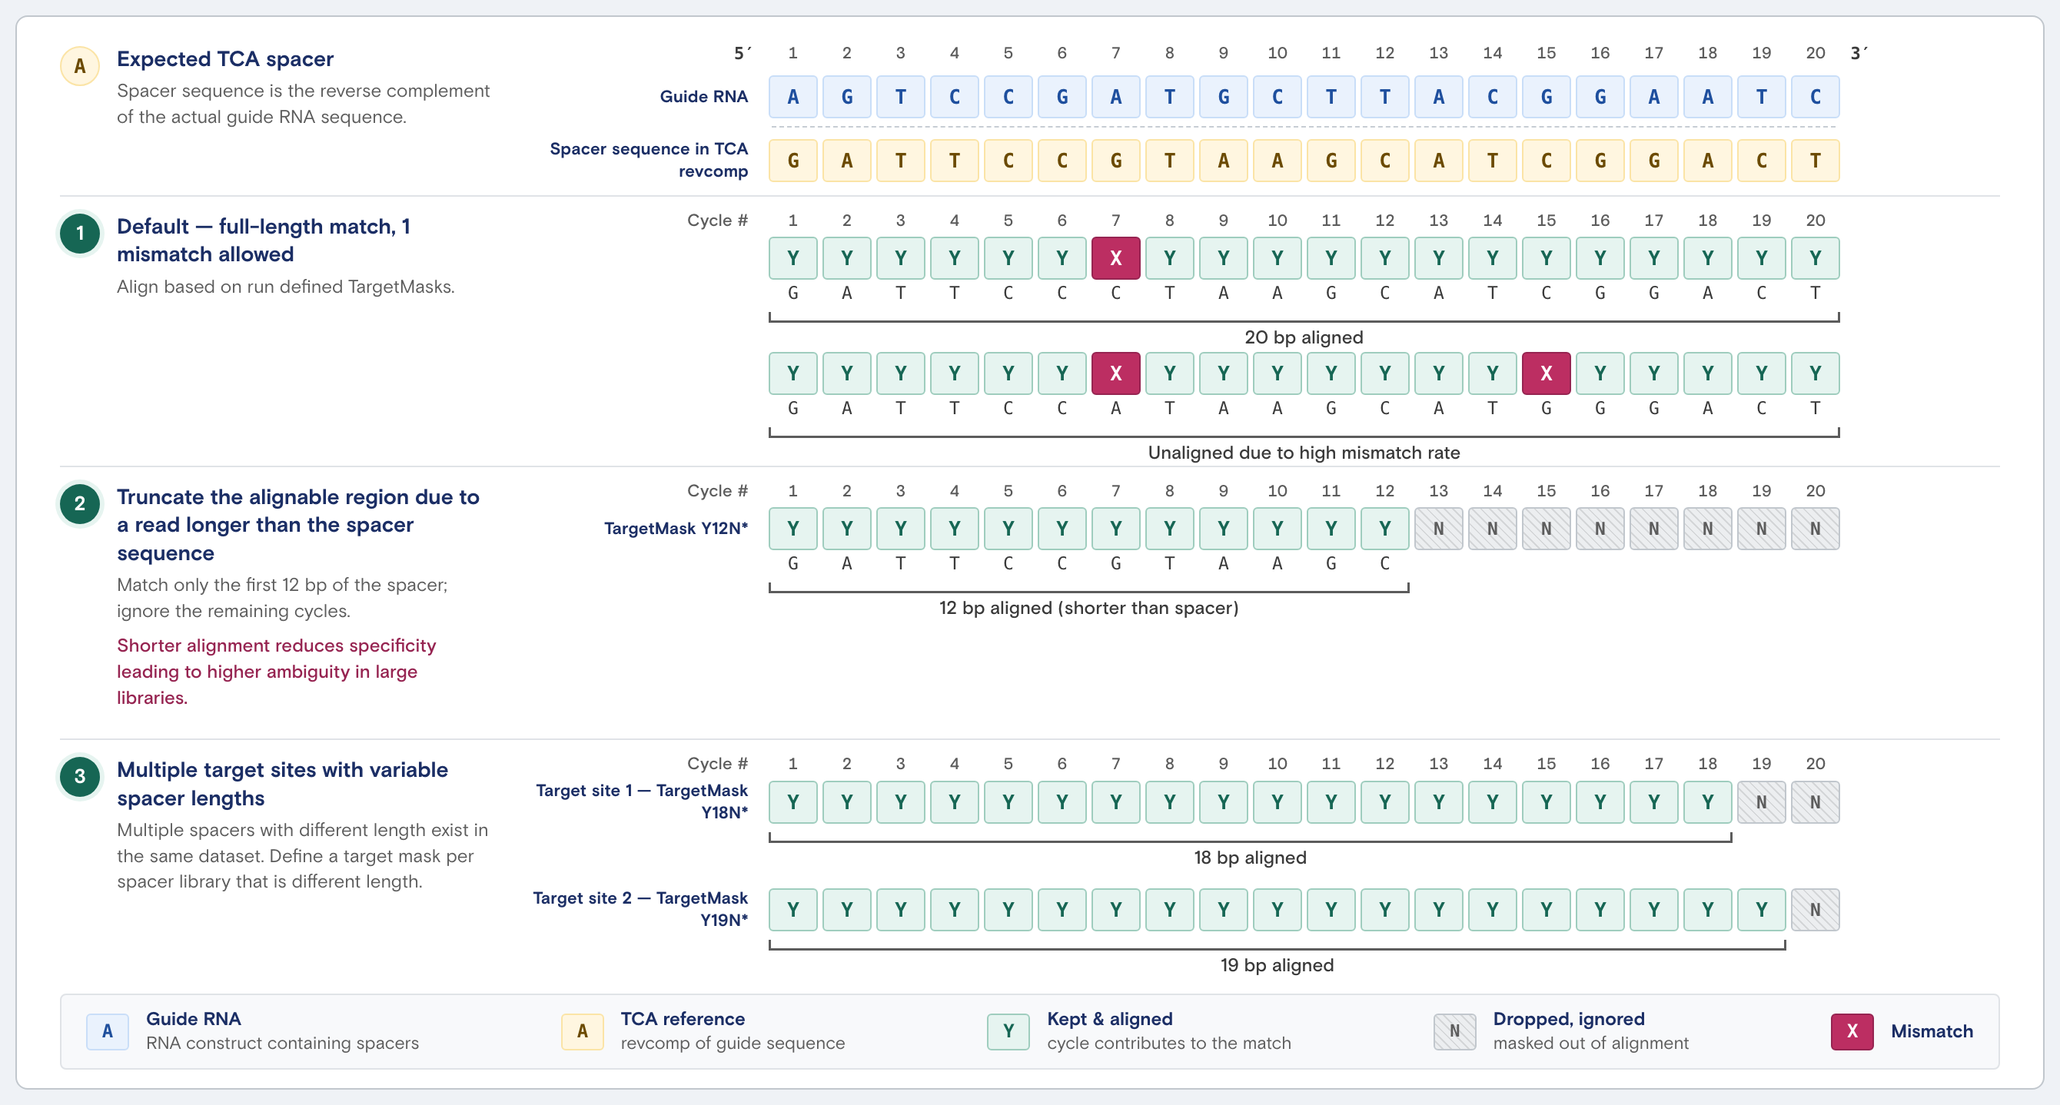Select the "Target site 2 — TargetMask Y19N*" label
Viewport: 2060px width, 1105px height.
pos(640,909)
